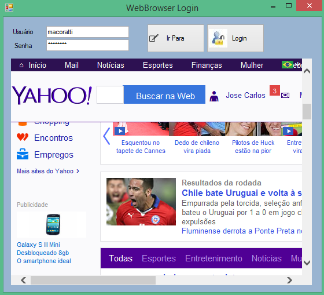Open Esportes in top navigation bar
Screen dimensions: 324x295
click(157, 65)
